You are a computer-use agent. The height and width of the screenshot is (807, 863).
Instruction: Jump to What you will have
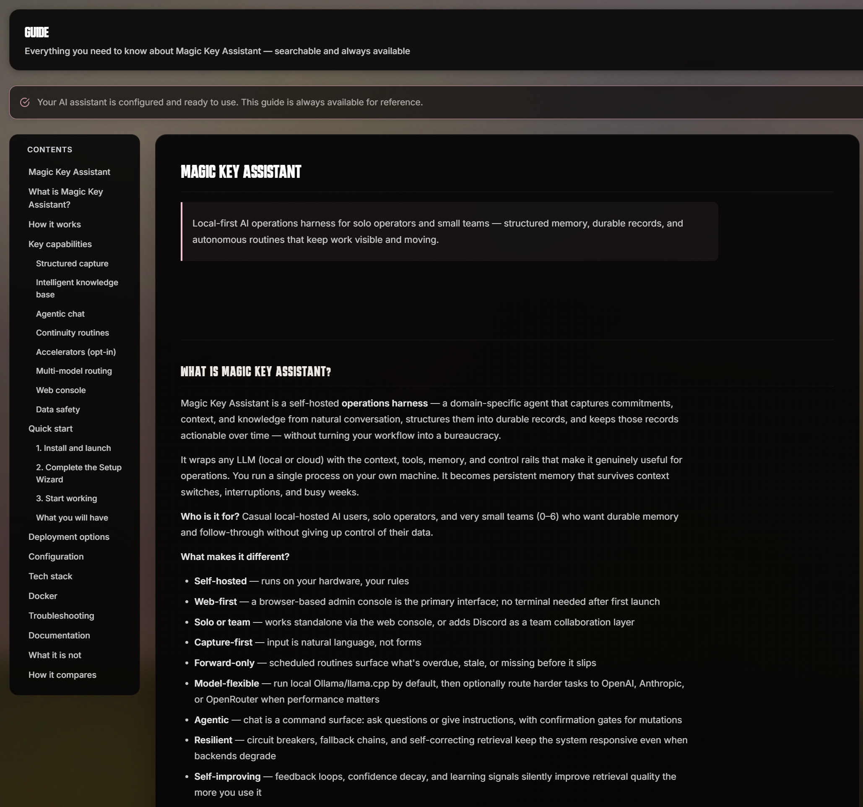pyautogui.click(x=72, y=518)
